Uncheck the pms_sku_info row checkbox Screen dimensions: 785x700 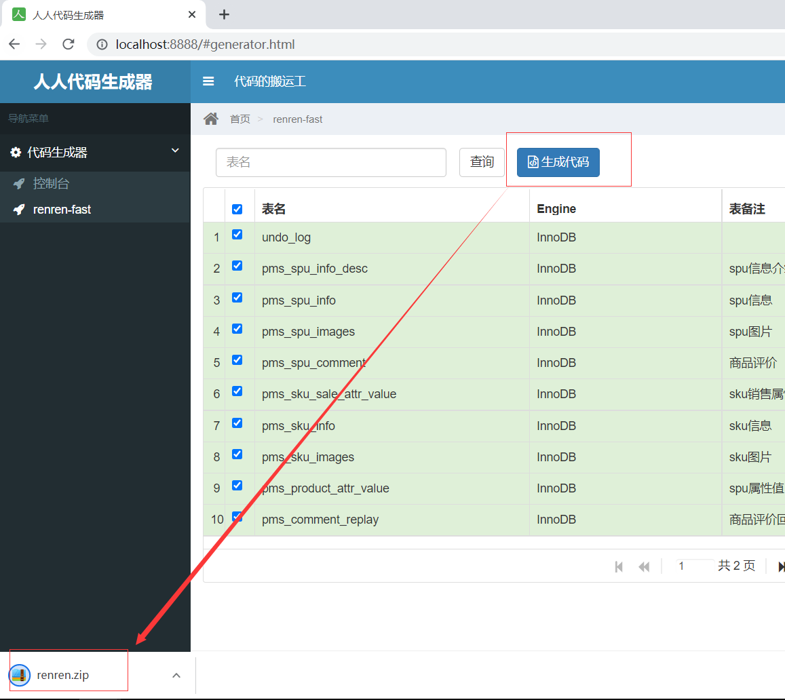tap(237, 423)
